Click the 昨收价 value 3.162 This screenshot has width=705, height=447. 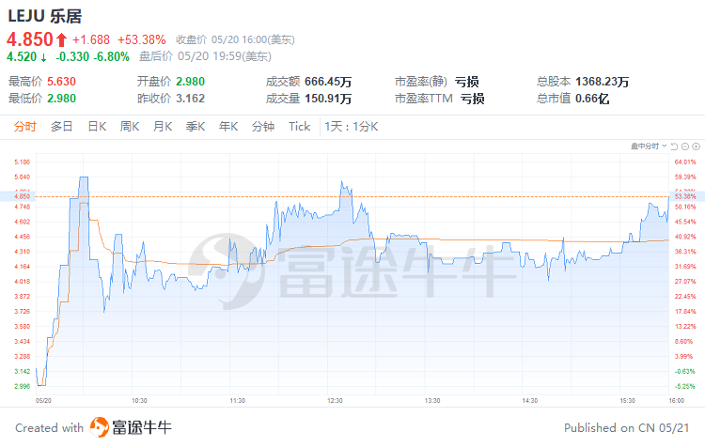coord(190,98)
